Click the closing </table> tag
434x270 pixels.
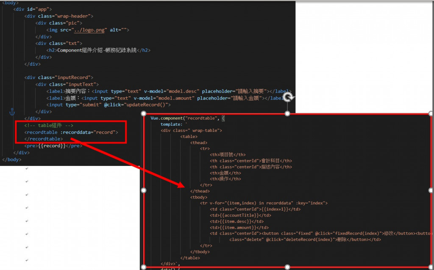pyautogui.click(x=190, y=258)
